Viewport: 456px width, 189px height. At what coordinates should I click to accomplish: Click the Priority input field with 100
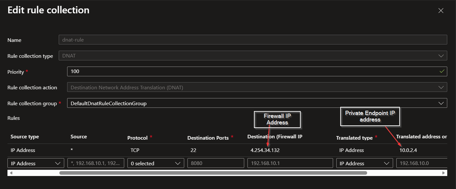(253, 71)
